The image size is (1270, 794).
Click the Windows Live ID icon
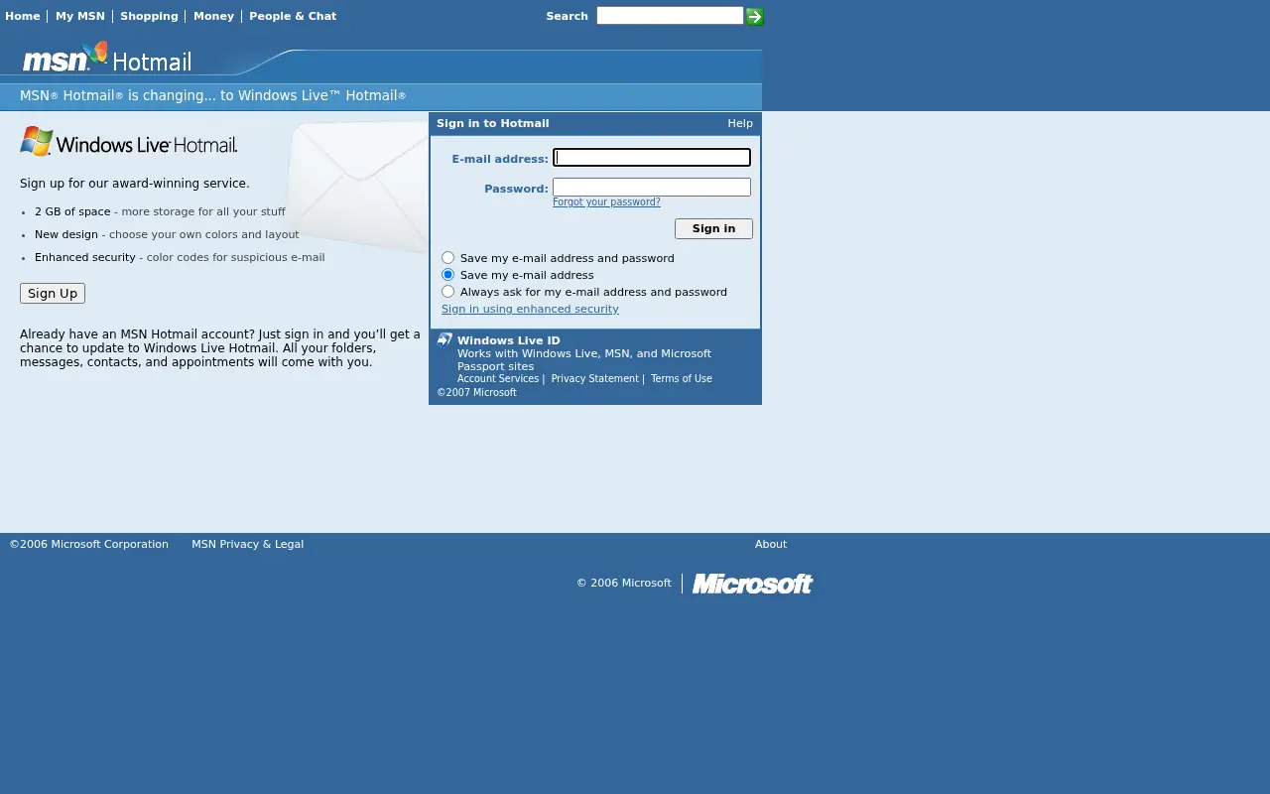tap(444, 340)
